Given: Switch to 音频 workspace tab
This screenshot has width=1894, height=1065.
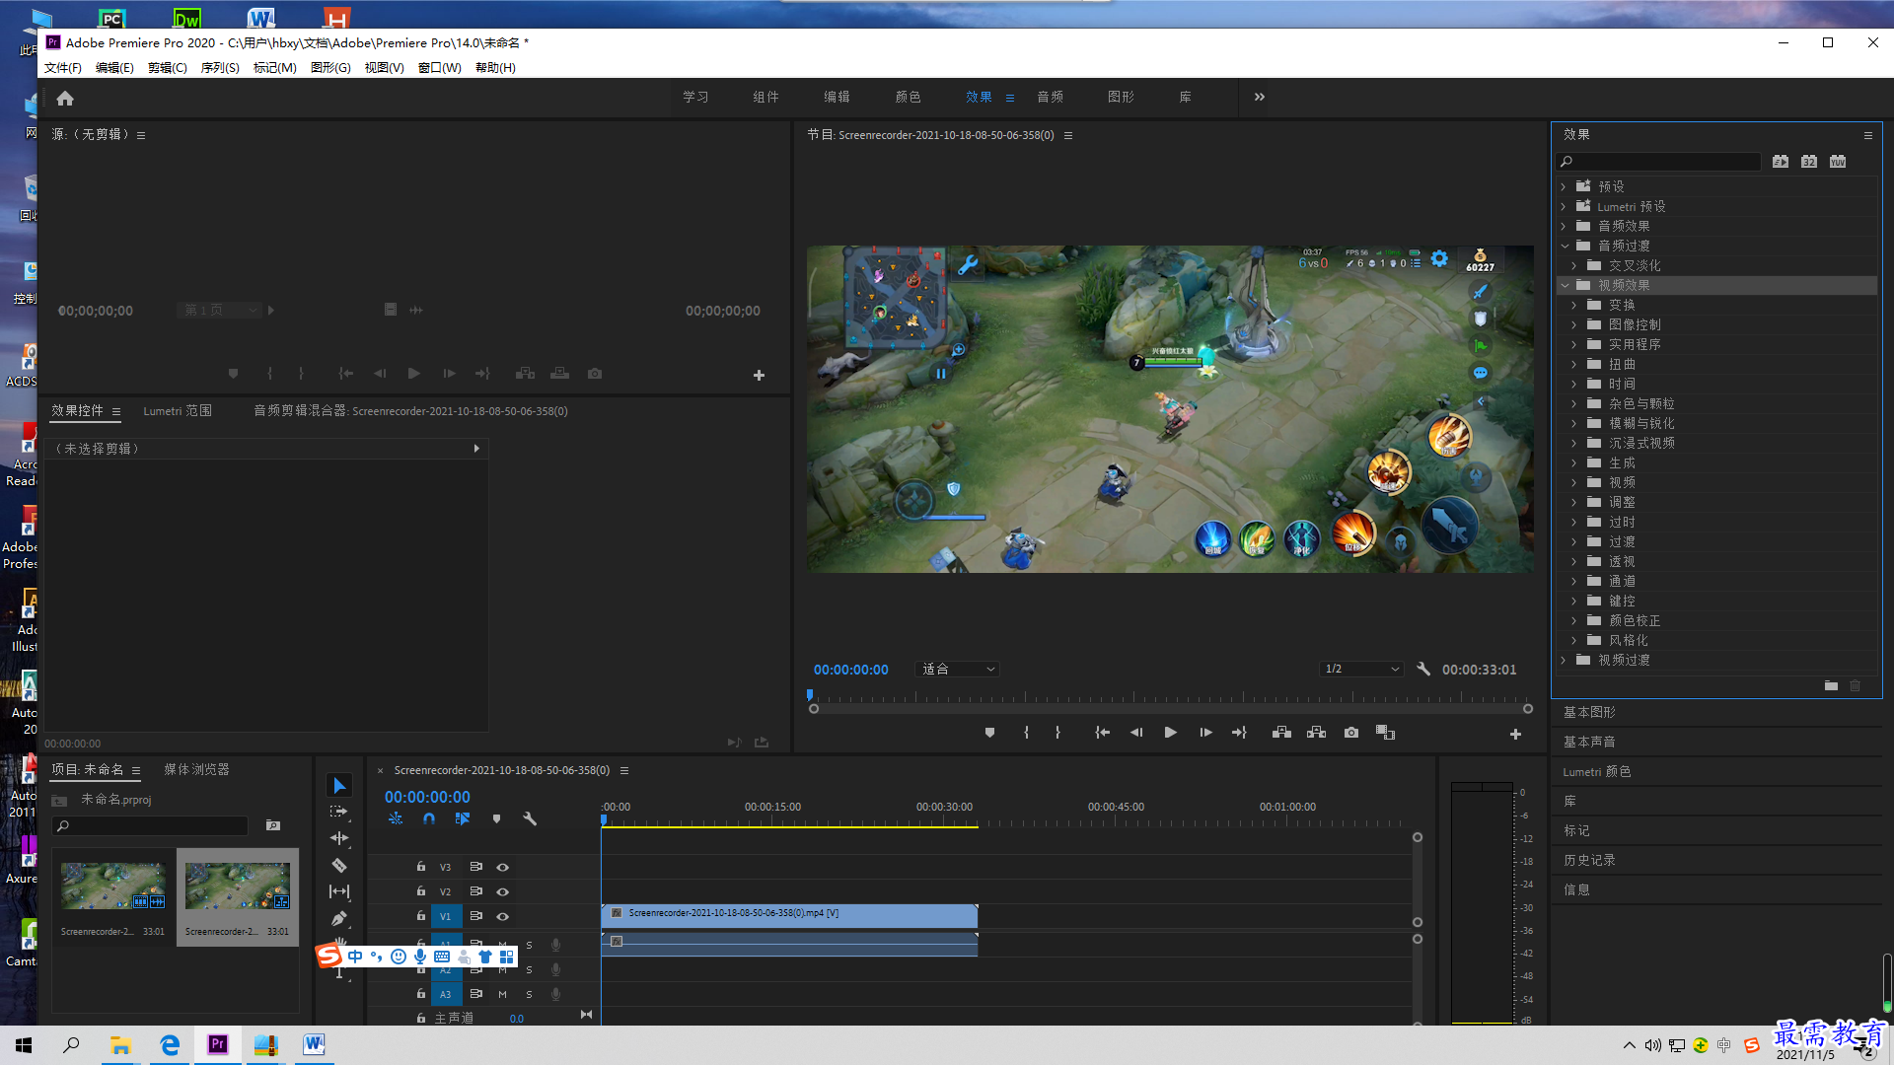Looking at the screenshot, I should click(1050, 97).
